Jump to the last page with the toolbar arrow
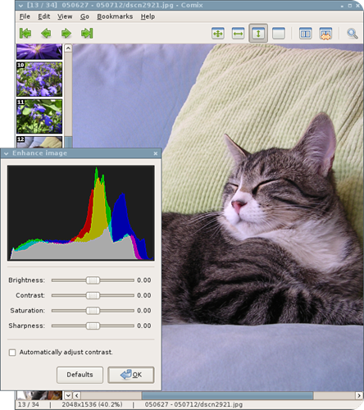364x410 pixels. pyautogui.click(x=87, y=34)
